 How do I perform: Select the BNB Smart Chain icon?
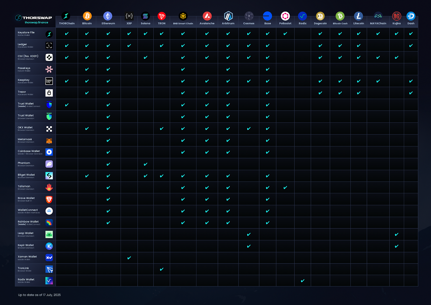183,16
